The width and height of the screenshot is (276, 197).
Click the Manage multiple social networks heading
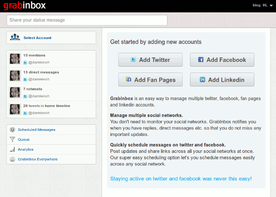146,115
